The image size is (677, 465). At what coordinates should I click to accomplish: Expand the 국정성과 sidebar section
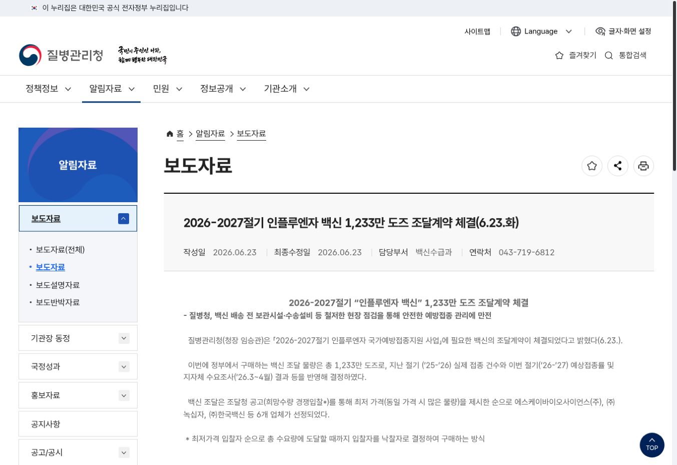(x=124, y=367)
